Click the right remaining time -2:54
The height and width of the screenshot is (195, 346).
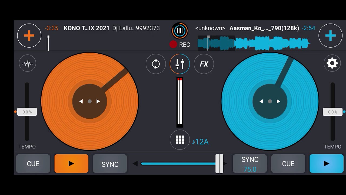click(308, 28)
